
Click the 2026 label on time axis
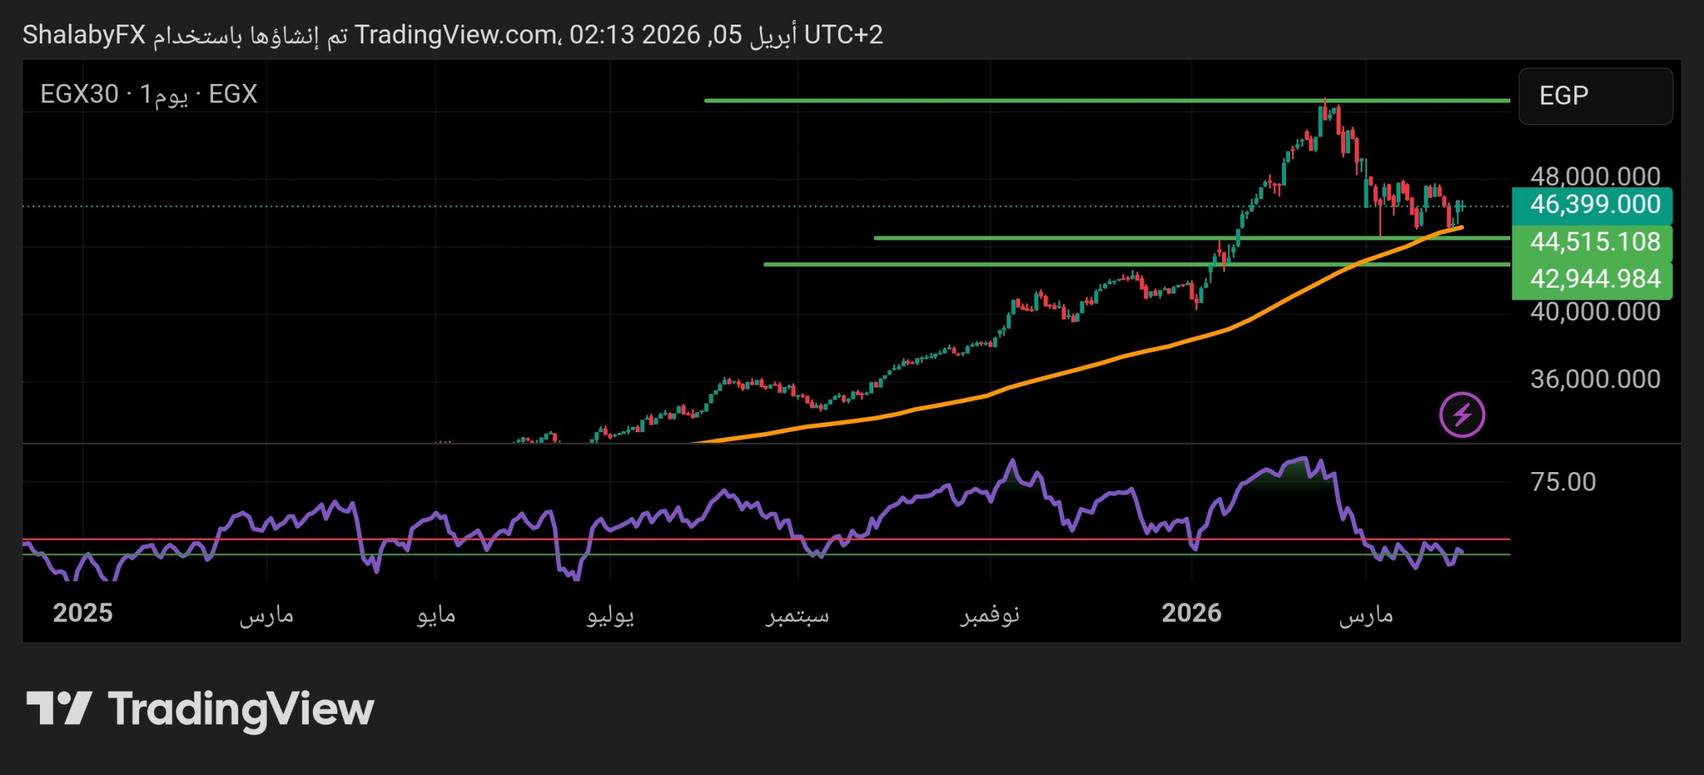[x=1191, y=613]
